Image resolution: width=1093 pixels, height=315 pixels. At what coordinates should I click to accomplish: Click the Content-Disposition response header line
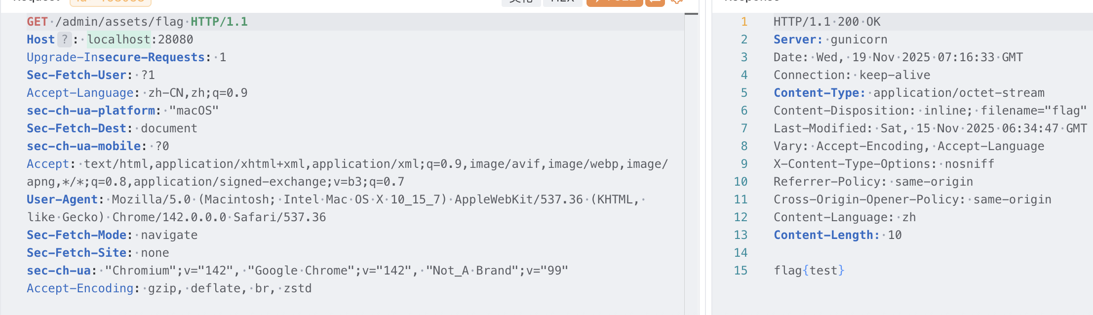[x=930, y=111]
